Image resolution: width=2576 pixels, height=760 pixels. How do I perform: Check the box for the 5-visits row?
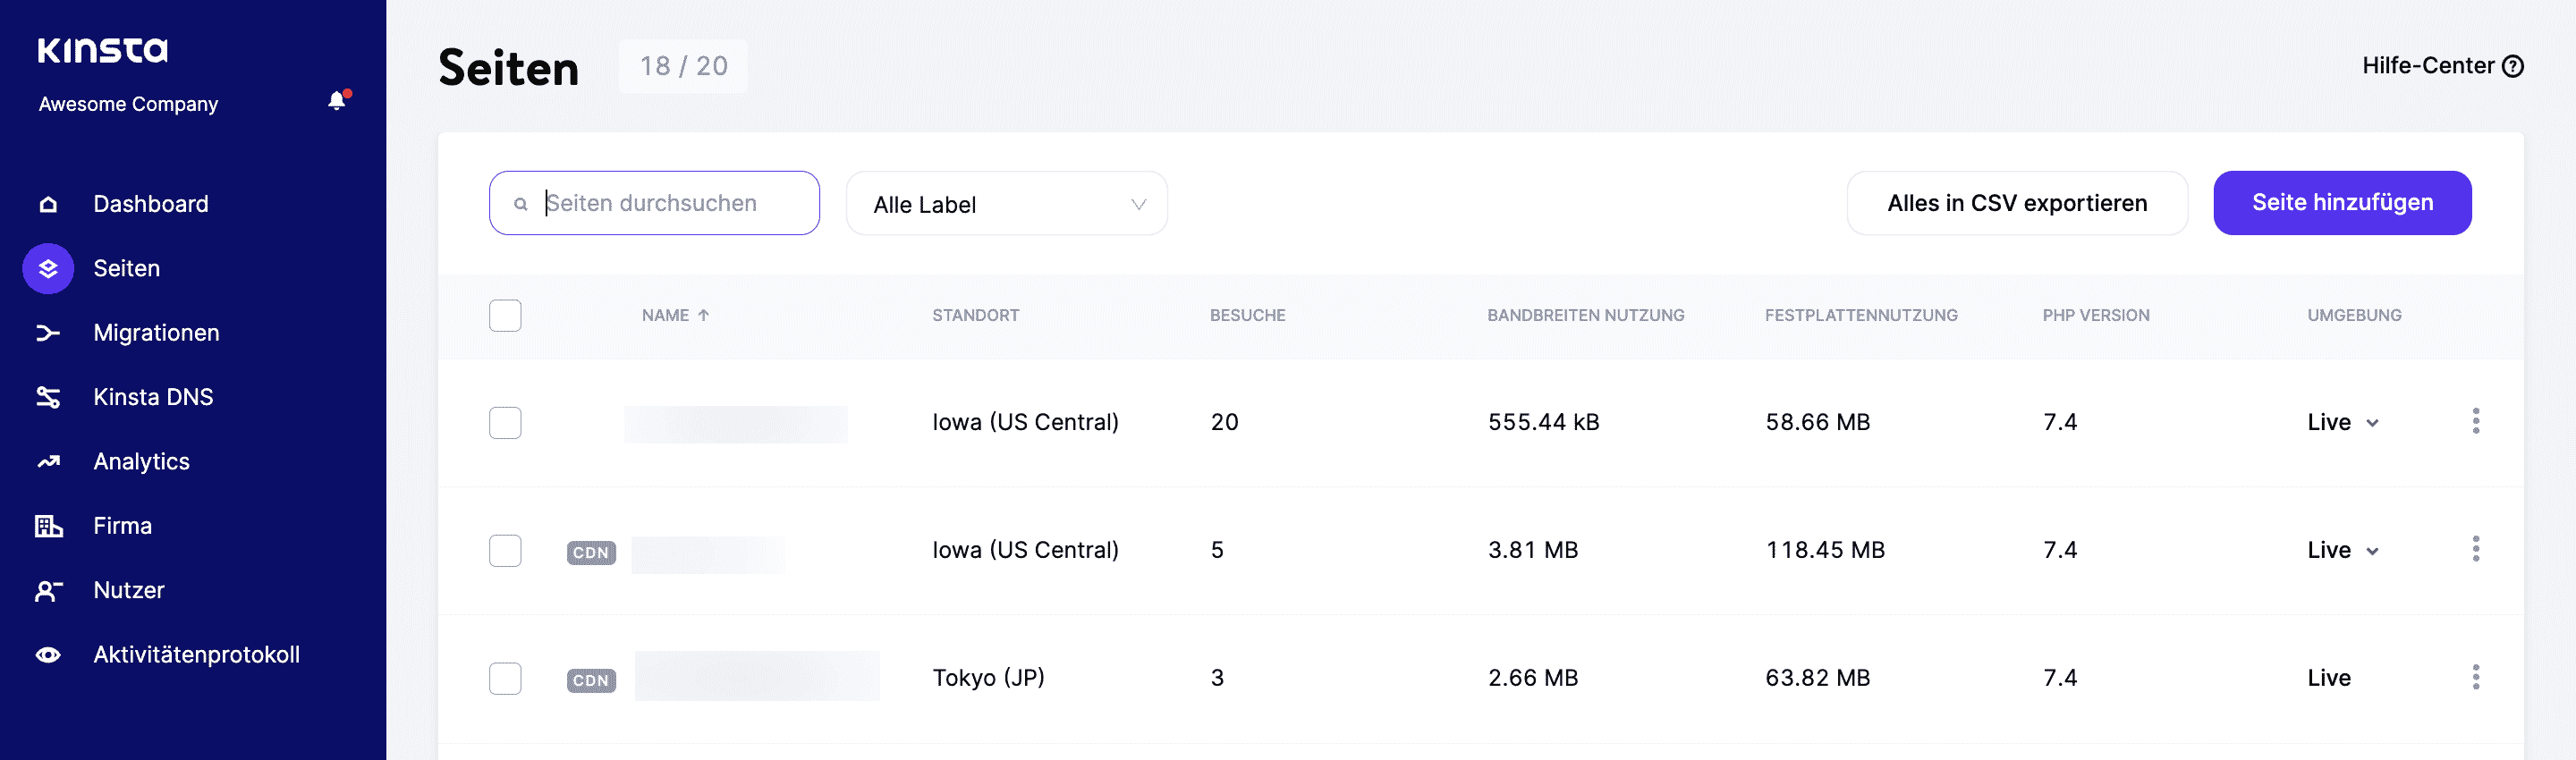pyautogui.click(x=505, y=550)
